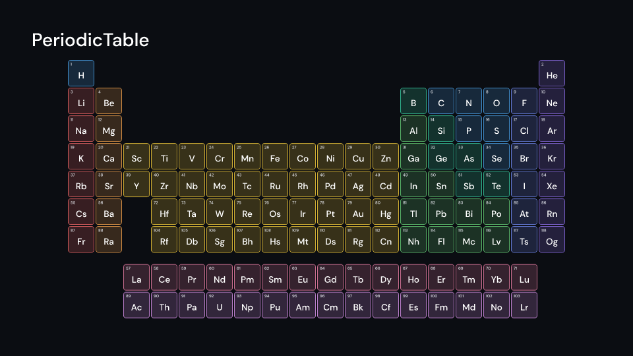The image size is (633, 356).
Task: Open the Mercury (Hg) tile
Action: coord(386,212)
